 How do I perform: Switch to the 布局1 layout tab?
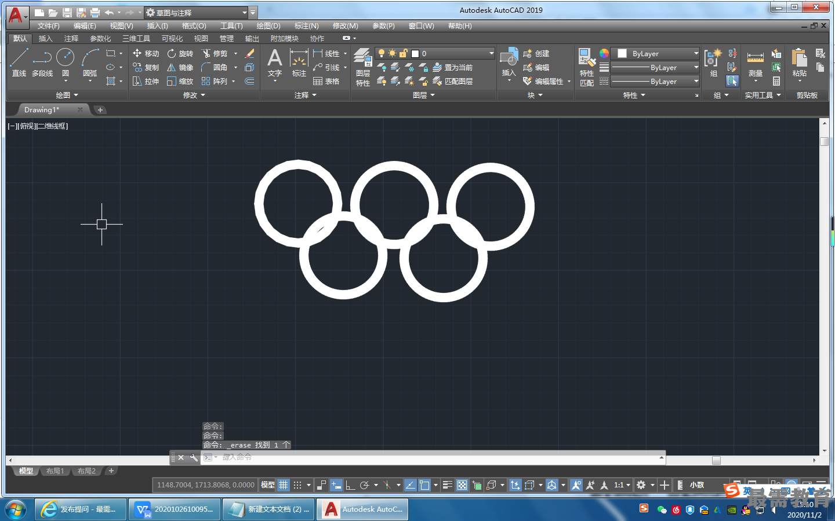coord(55,471)
